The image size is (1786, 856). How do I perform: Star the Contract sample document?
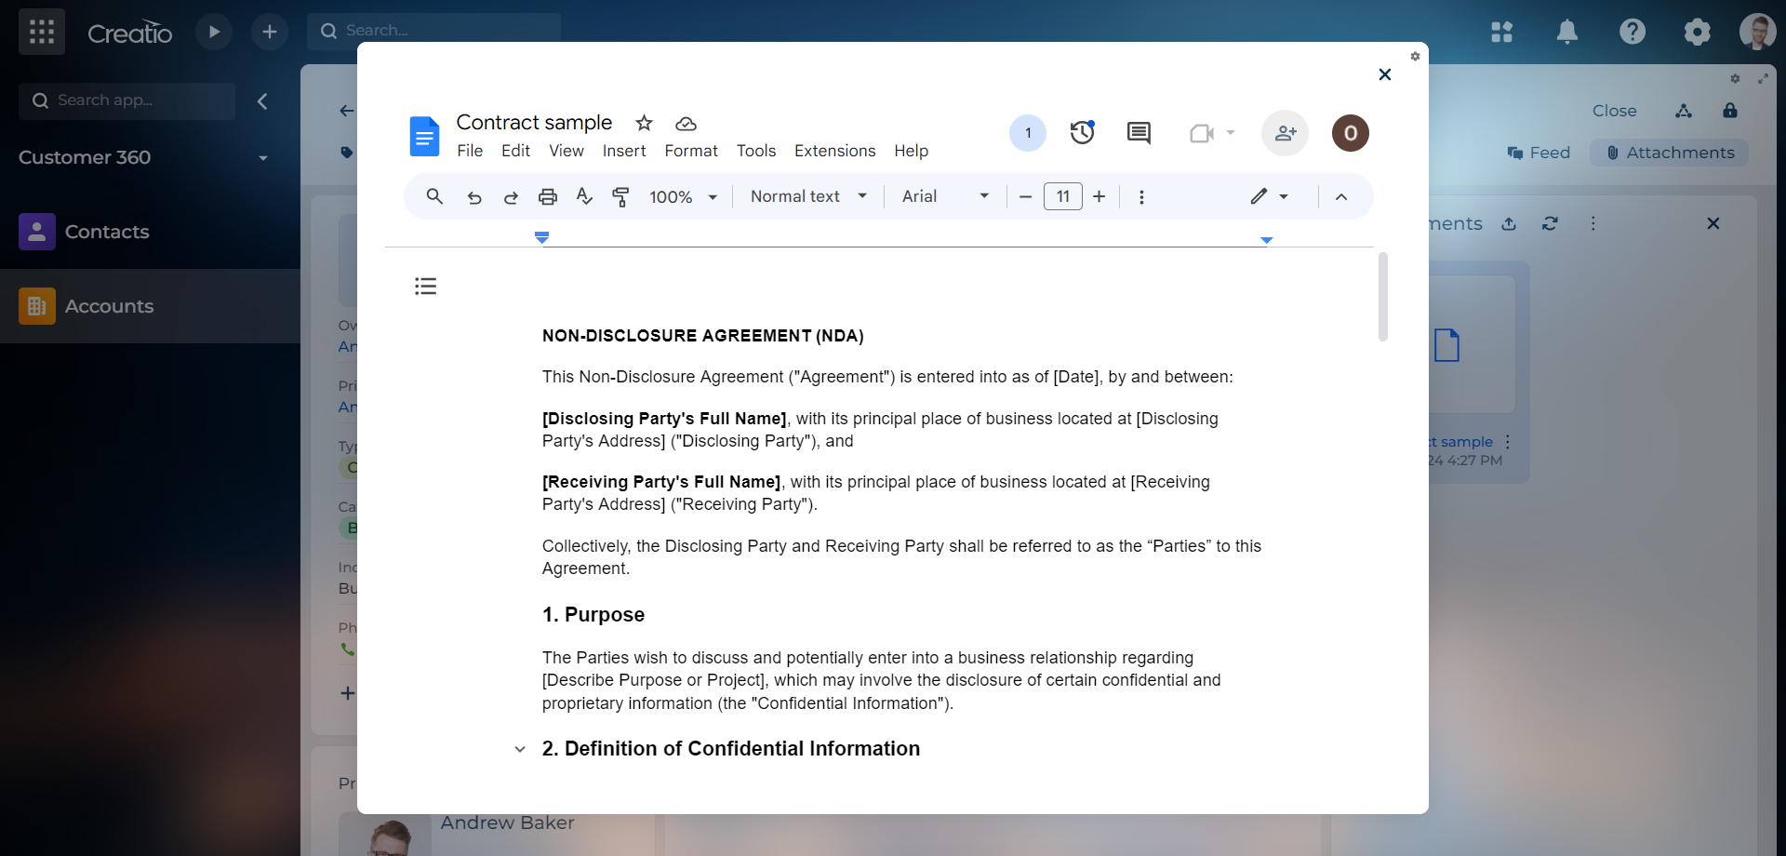[x=644, y=123]
